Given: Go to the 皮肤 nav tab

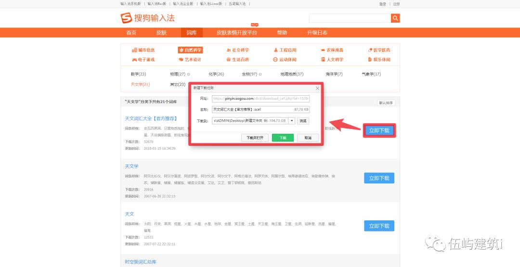Looking at the screenshot, I should 161,32.
